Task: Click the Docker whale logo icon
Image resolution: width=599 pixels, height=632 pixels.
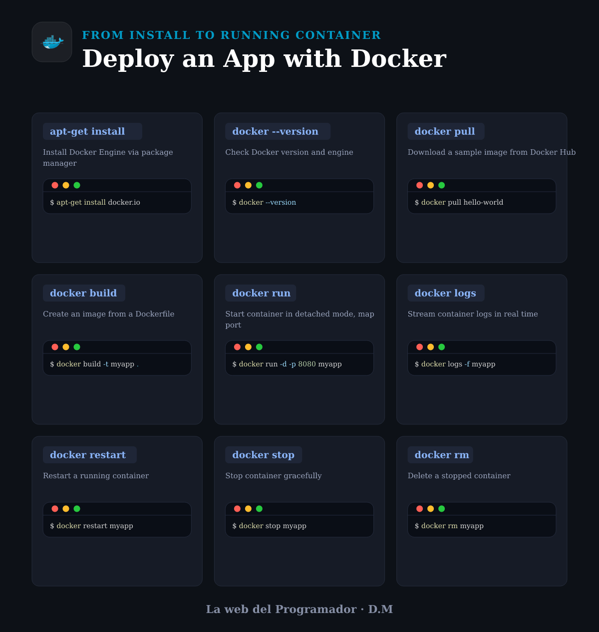Action: coord(52,42)
